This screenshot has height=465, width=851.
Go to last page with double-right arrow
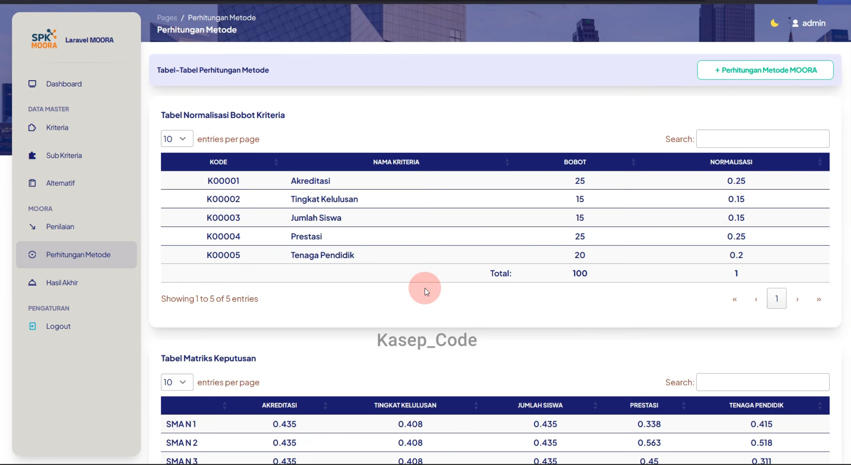[x=819, y=299]
